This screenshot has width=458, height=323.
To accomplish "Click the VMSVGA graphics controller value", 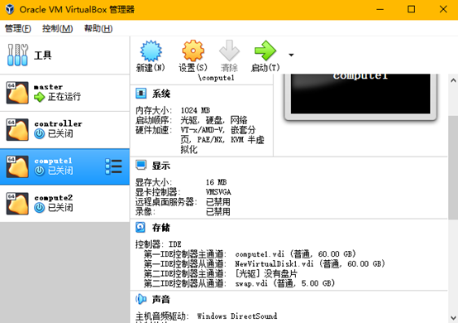I will coord(218,192).
